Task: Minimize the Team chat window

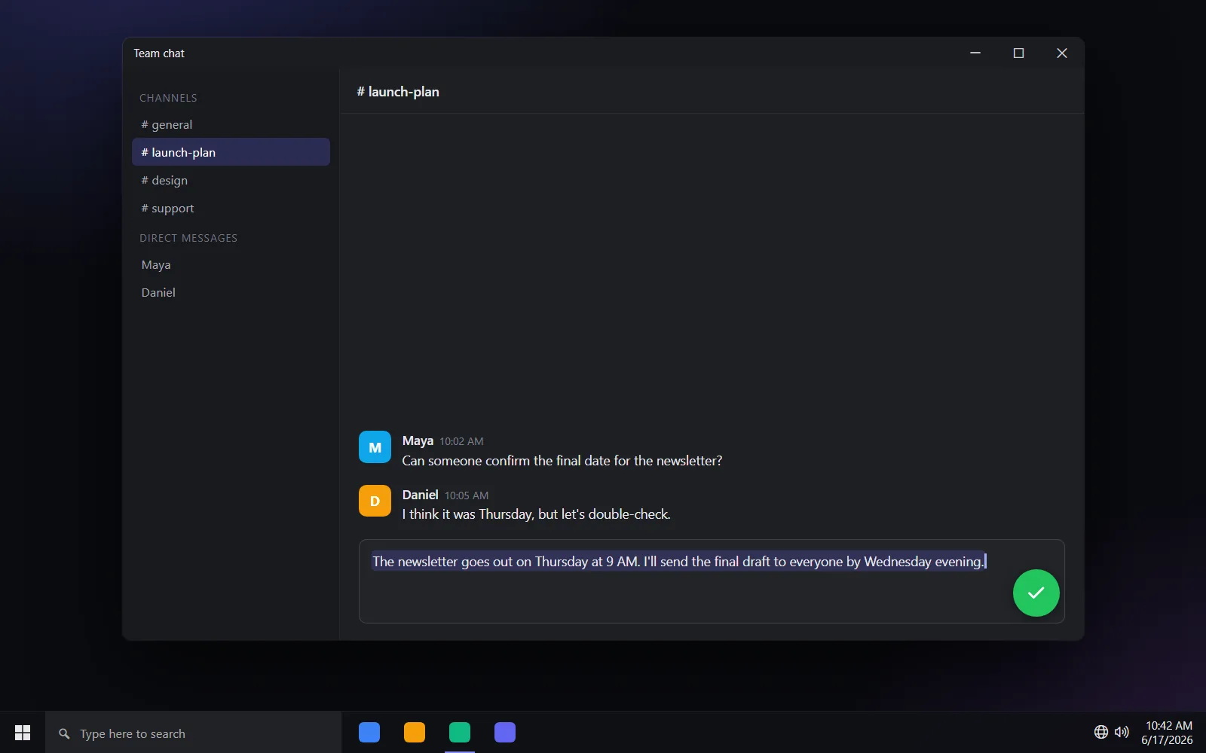Action: (x=975, y=53)
